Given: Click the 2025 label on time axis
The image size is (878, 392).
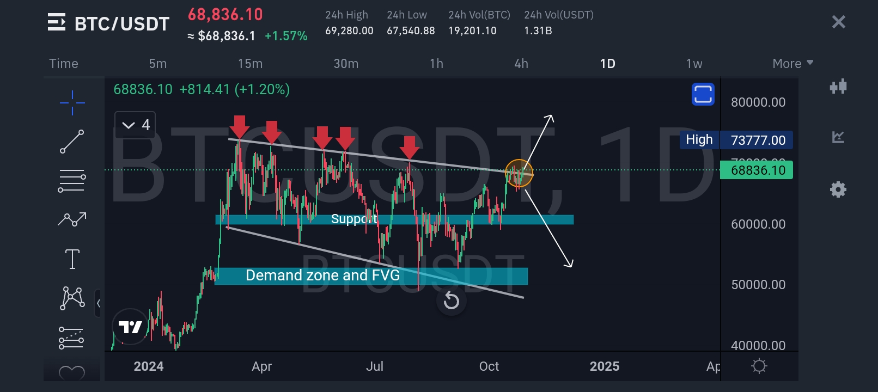Looking at the screenshot, I should (x=605, y=366).
